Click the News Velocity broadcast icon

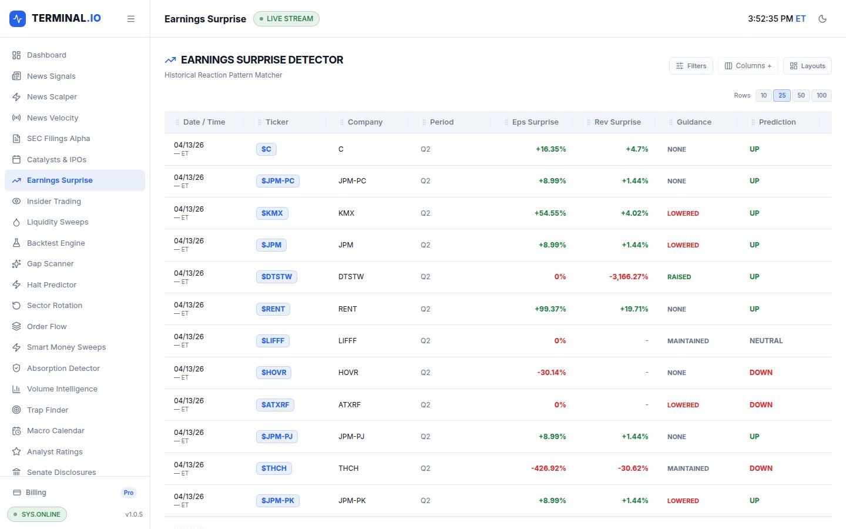tap(16, 118)
